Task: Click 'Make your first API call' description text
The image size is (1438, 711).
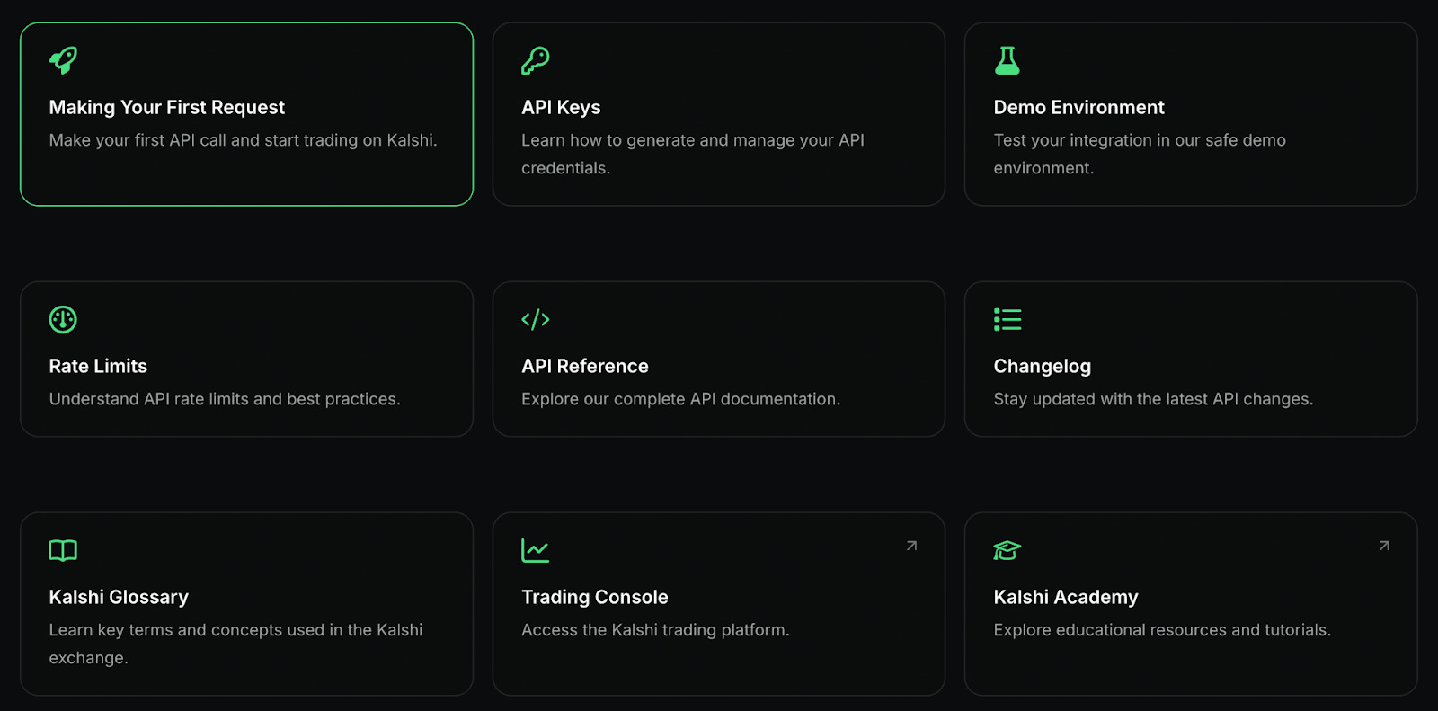Action: [x=243, y=140]
